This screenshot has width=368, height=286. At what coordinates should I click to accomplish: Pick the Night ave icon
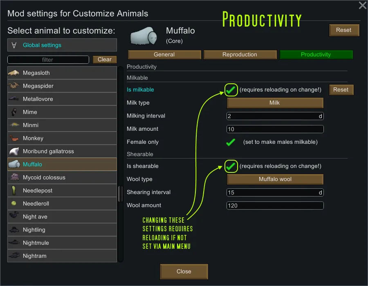coord(14,217)
